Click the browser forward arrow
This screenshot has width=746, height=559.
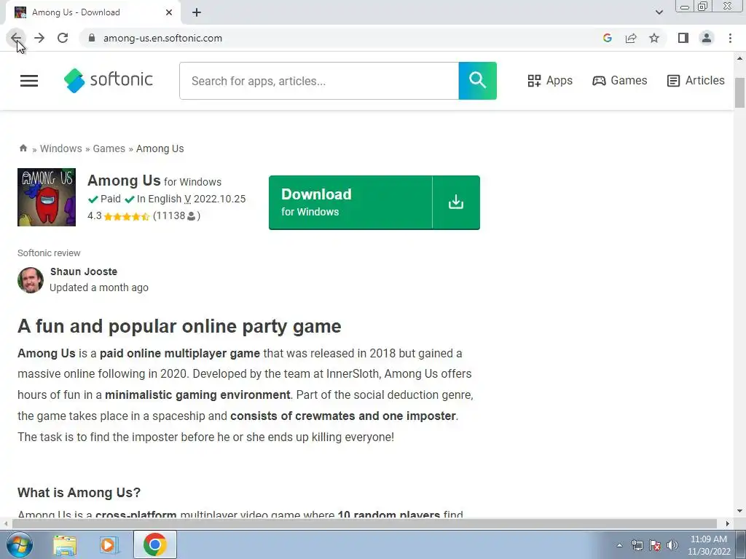pyautogui.click(x=39, y=38)
